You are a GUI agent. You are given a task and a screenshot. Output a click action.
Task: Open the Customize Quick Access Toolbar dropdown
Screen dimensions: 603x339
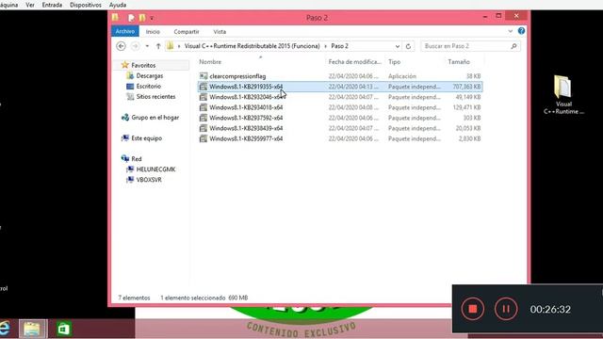coord(152,18)
